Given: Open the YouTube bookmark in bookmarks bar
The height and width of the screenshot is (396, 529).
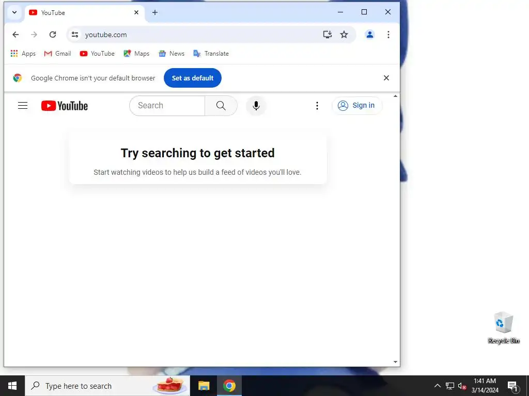Looking at the screenshot, I should coord(97,54).
